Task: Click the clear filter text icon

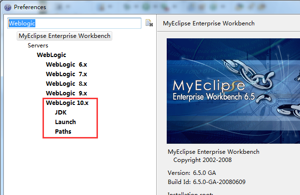Action: click(149, 23)
